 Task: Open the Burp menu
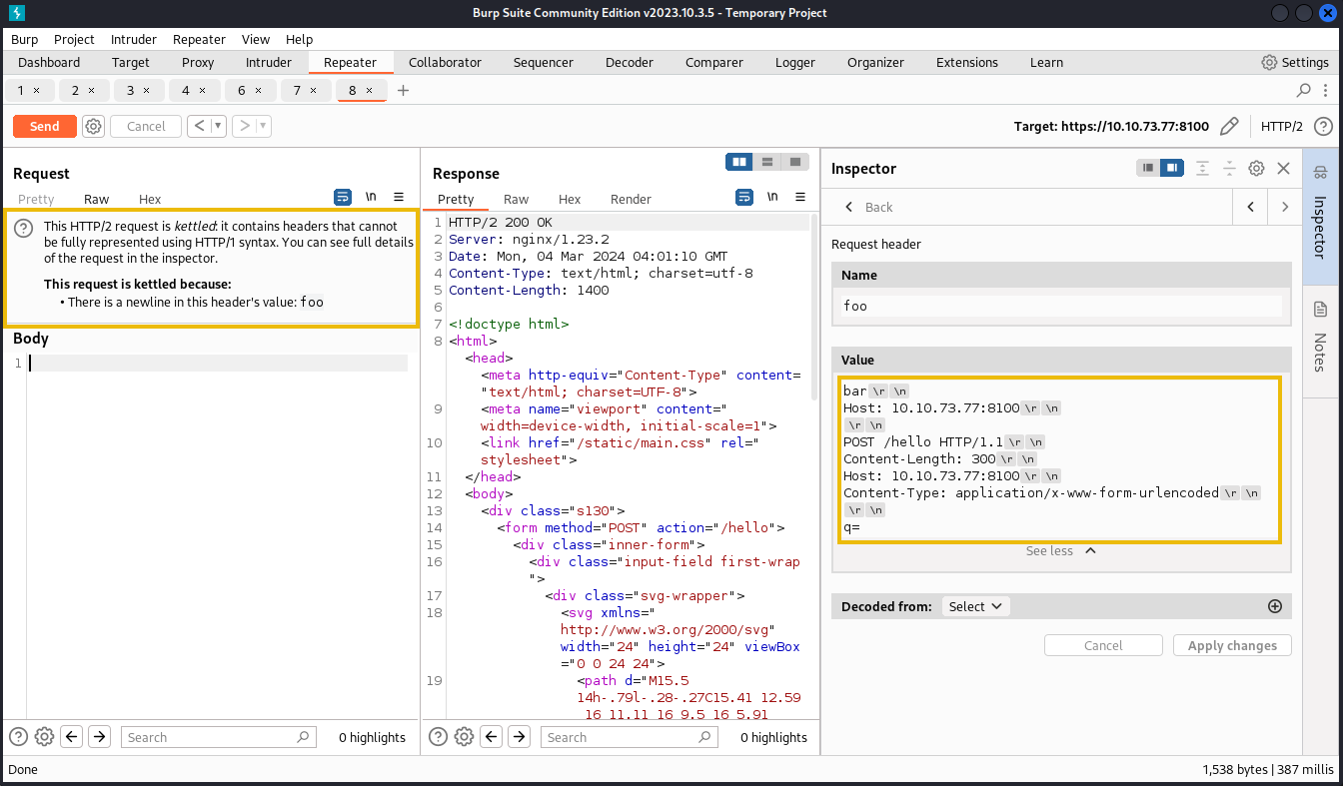pyautogui.click(x=25, y=39)
